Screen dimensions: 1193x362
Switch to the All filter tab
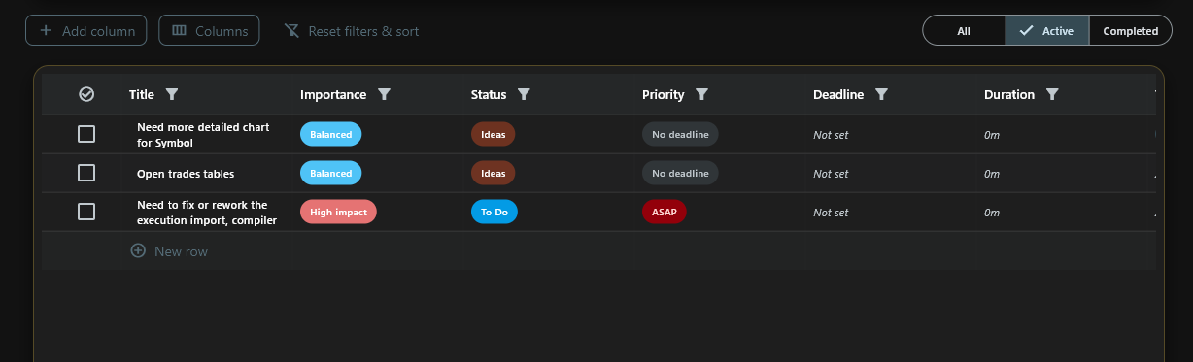click(x=964, y=30)
